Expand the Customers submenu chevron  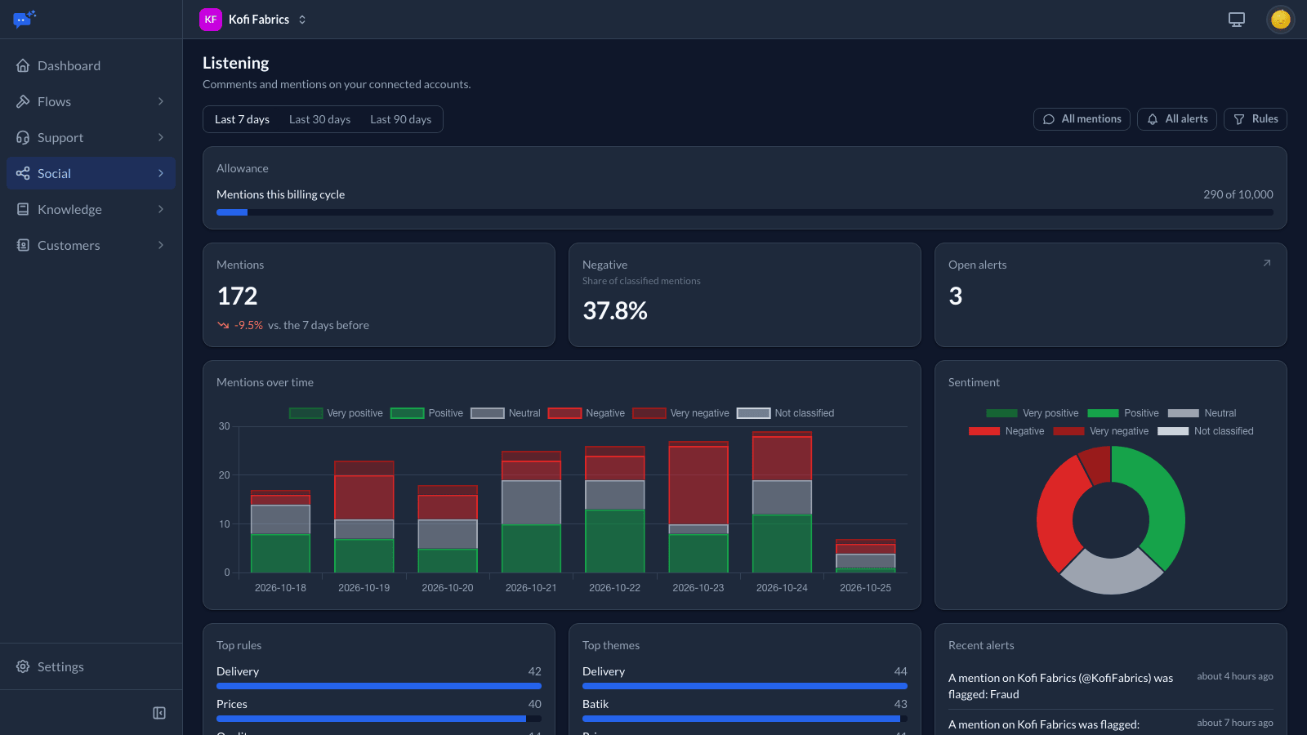(x=161, y=245)
